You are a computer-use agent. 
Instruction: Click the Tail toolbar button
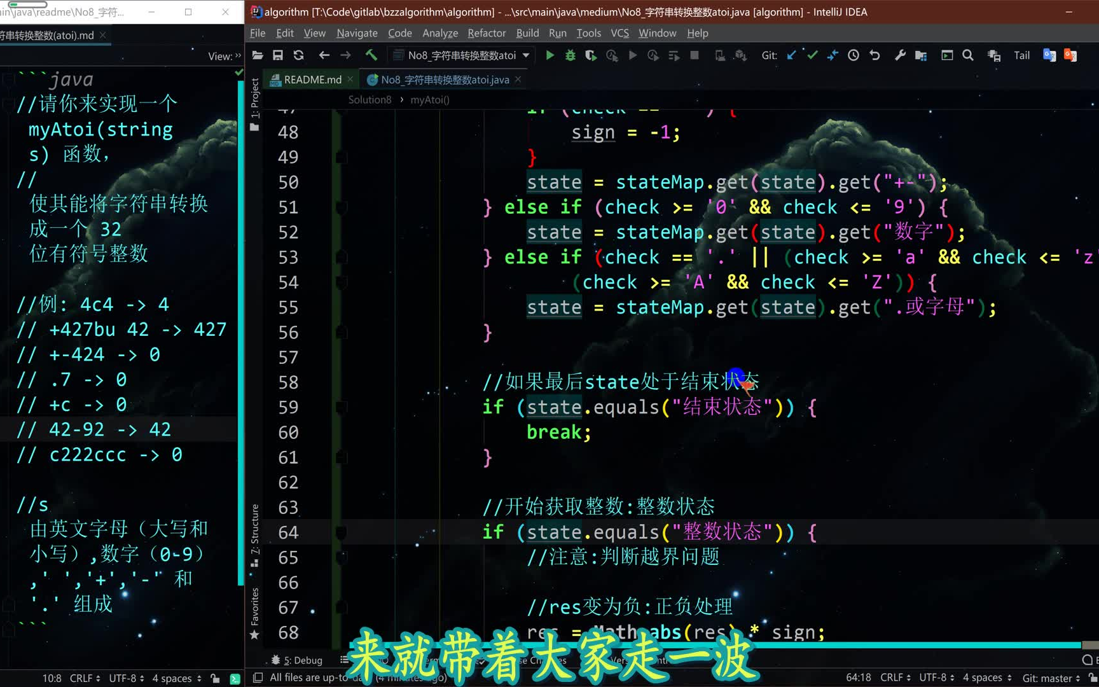pos(1021,55)
